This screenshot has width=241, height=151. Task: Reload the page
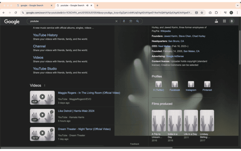point(16,12)
